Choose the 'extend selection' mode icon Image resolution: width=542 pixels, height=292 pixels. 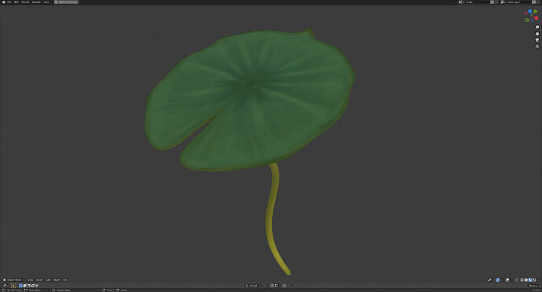coord(24,286)
